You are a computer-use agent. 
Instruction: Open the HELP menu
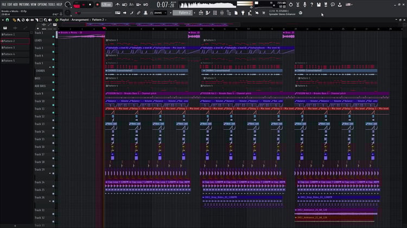[x=59, y=4]
